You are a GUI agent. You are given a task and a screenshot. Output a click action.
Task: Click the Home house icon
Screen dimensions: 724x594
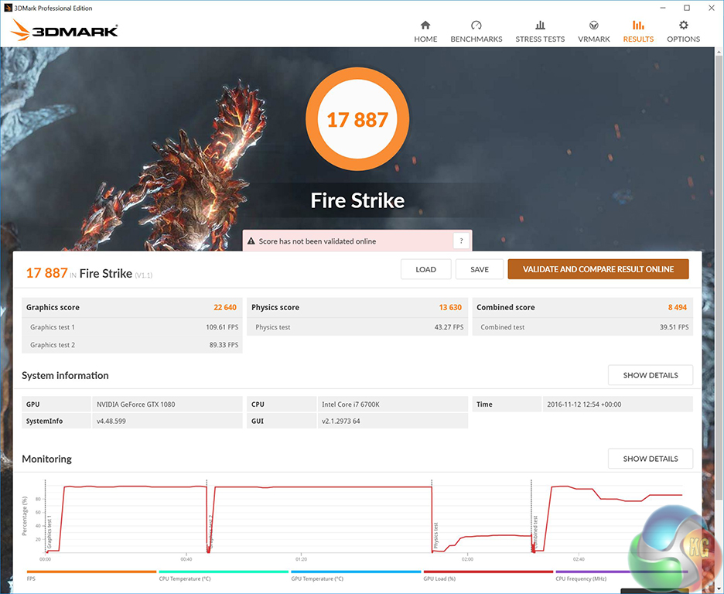pyautogui.click(x=425, y=25)
